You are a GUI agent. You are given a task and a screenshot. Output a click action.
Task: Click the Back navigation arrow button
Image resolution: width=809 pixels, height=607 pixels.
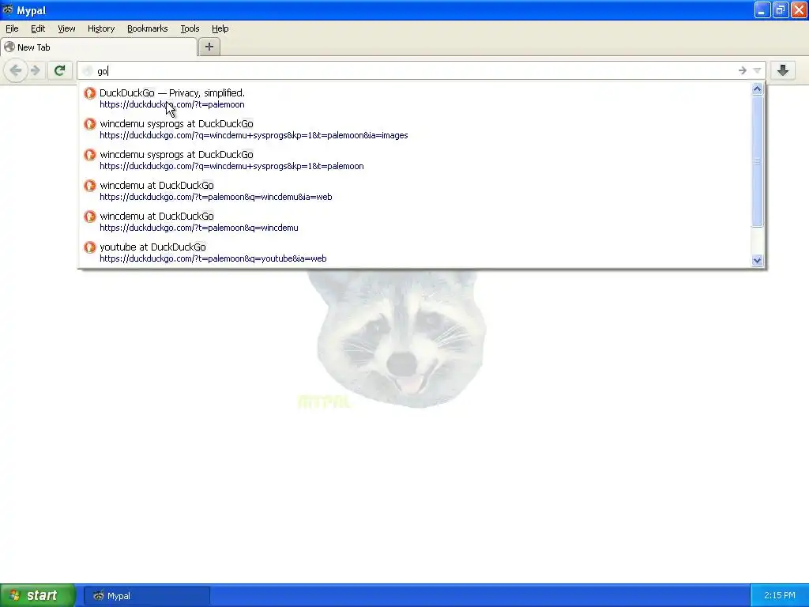coord(16,70)
